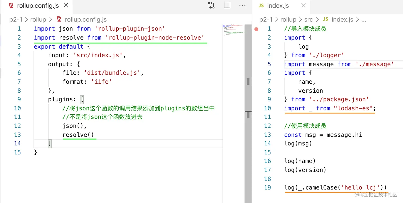Click line number 3 in rollup.config.js
This screenshot has width=403, height=203.
click(19, 47)
